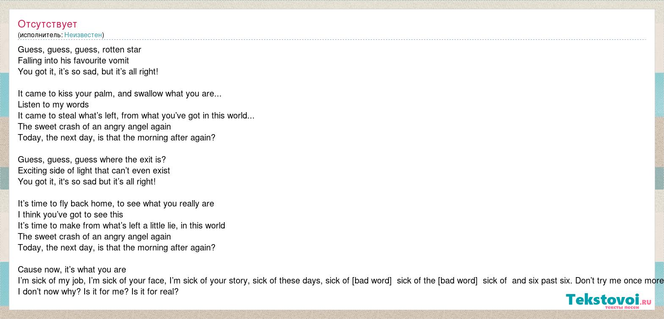Click 'It came to steal what's left' line
Image resolution: width=664 pixels, height=319 pixels.
pos(136,116)
